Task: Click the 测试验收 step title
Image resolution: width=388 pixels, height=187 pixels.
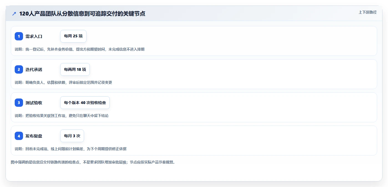Action: tap(34, 103)
